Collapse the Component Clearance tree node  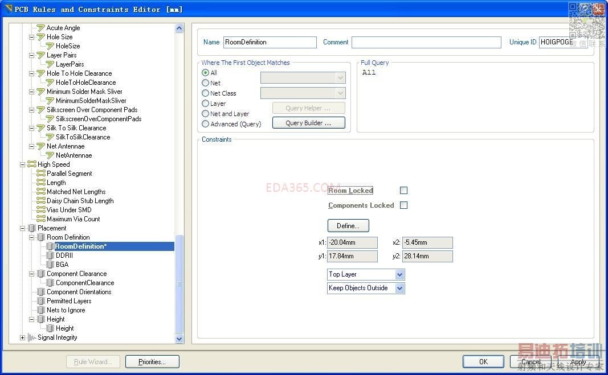pos(32,274)
